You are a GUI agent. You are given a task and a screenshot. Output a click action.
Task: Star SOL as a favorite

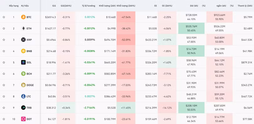coord(4,62)
